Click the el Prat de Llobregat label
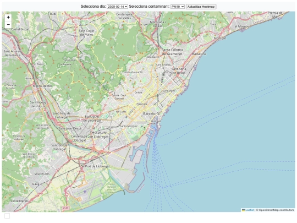297x223 pixels. pyautogui.click(x=95, y=166)
